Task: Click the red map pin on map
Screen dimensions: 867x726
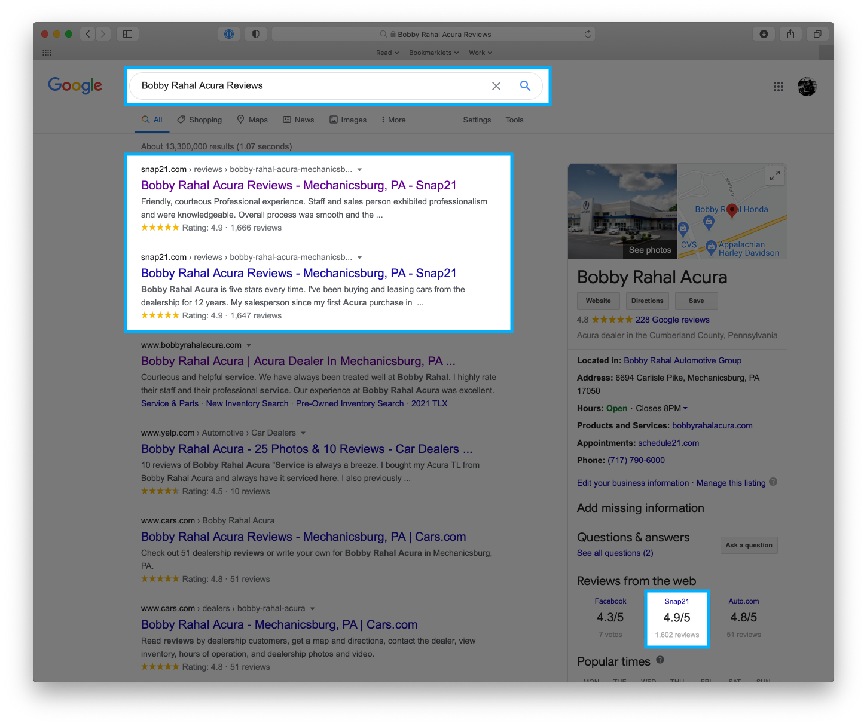Action: click(732, 210)
